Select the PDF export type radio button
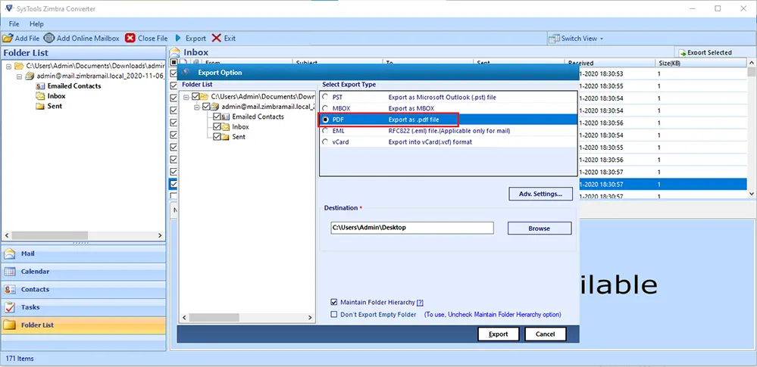 pos(325,119)
